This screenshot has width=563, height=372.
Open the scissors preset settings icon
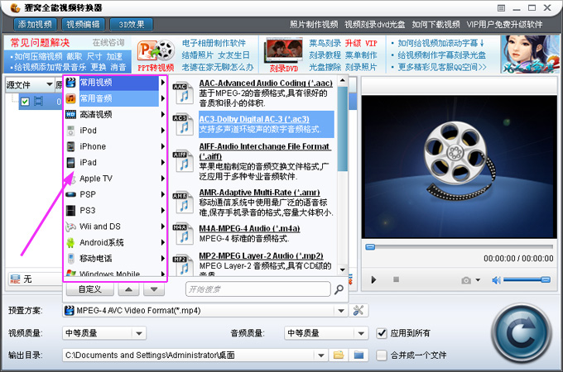(358, 310)
